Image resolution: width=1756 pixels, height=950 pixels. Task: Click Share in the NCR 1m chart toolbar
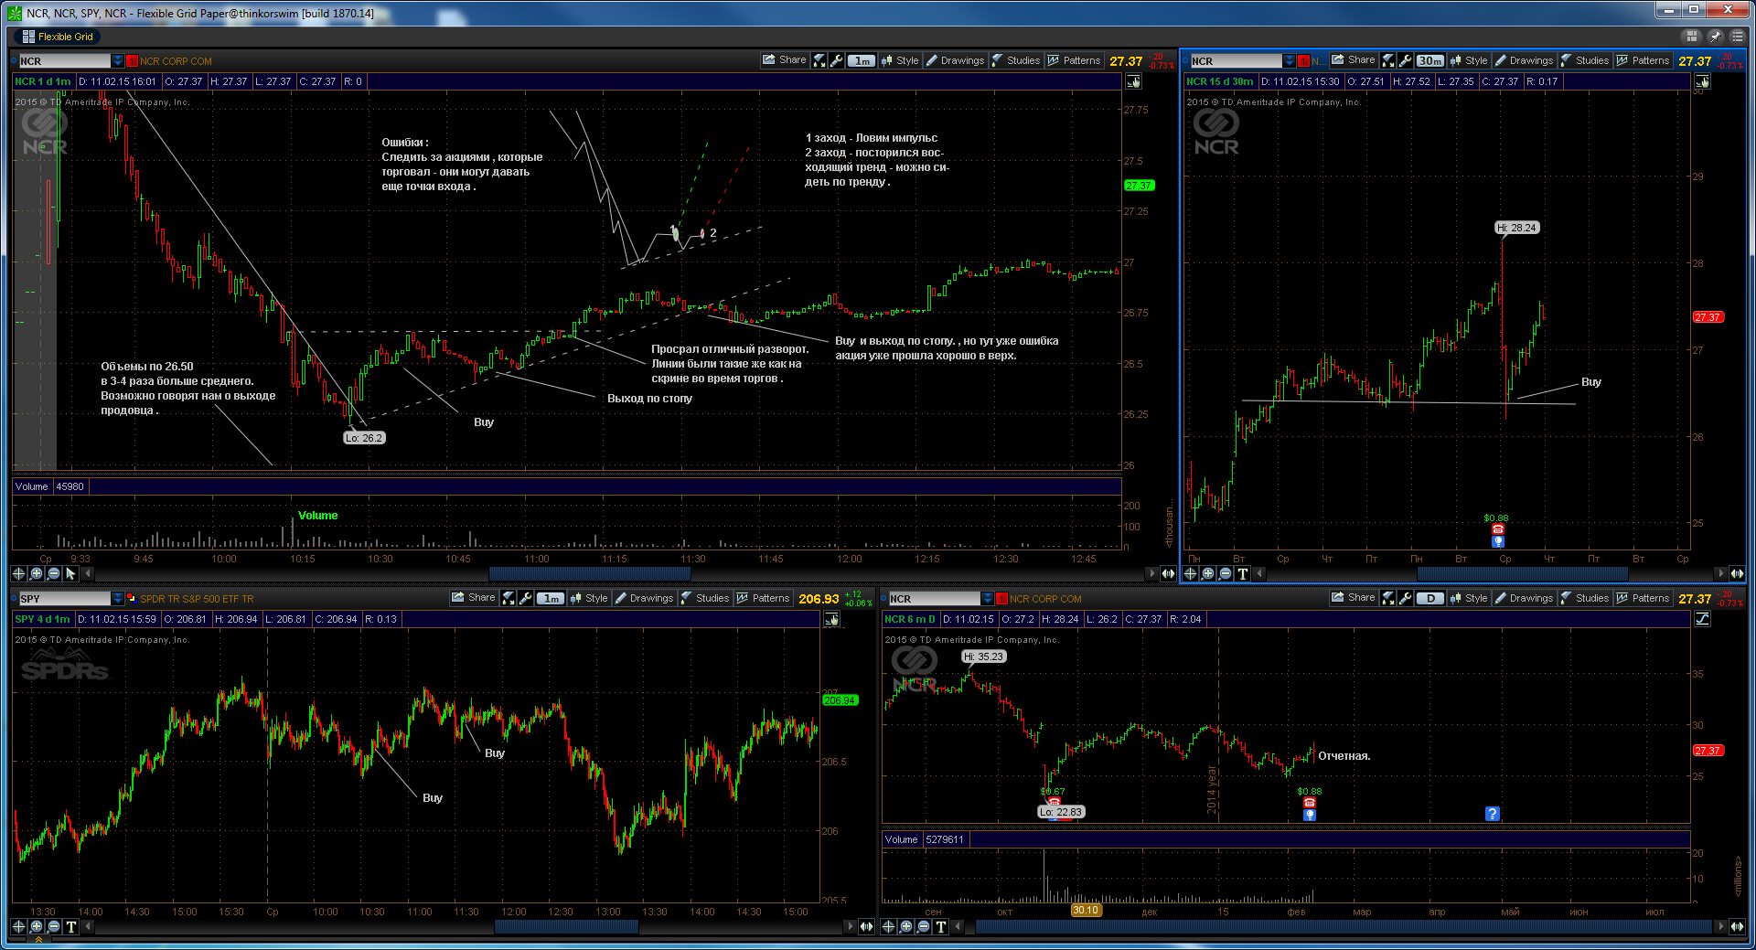pyautogui.click(x=785, y=60)
